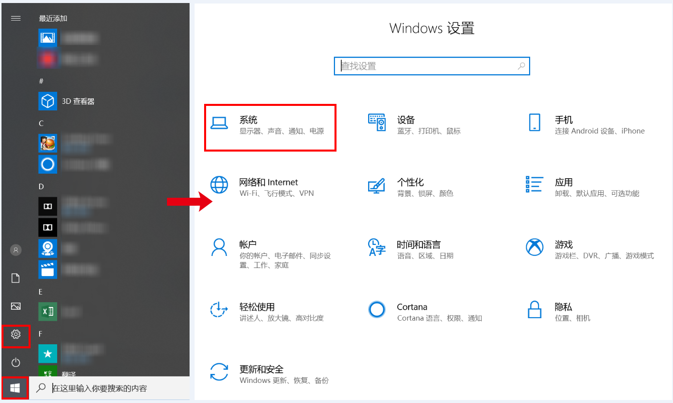This screenshot has height=403, width=673.
Task: Expand the Start menu hamburger button
Action: [16, 19]
